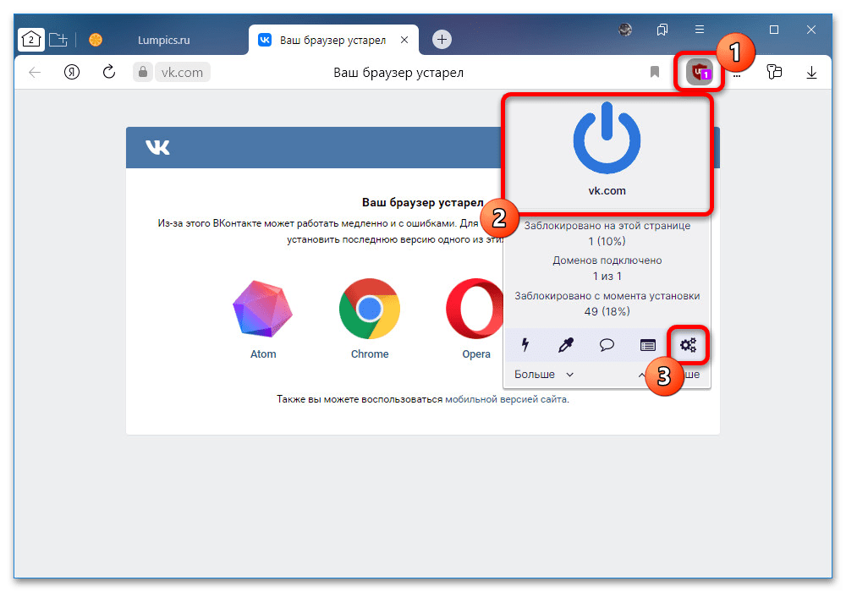
Task: Open the side panel collections icon
Action: pyautogui.click(x=774, y=72)
